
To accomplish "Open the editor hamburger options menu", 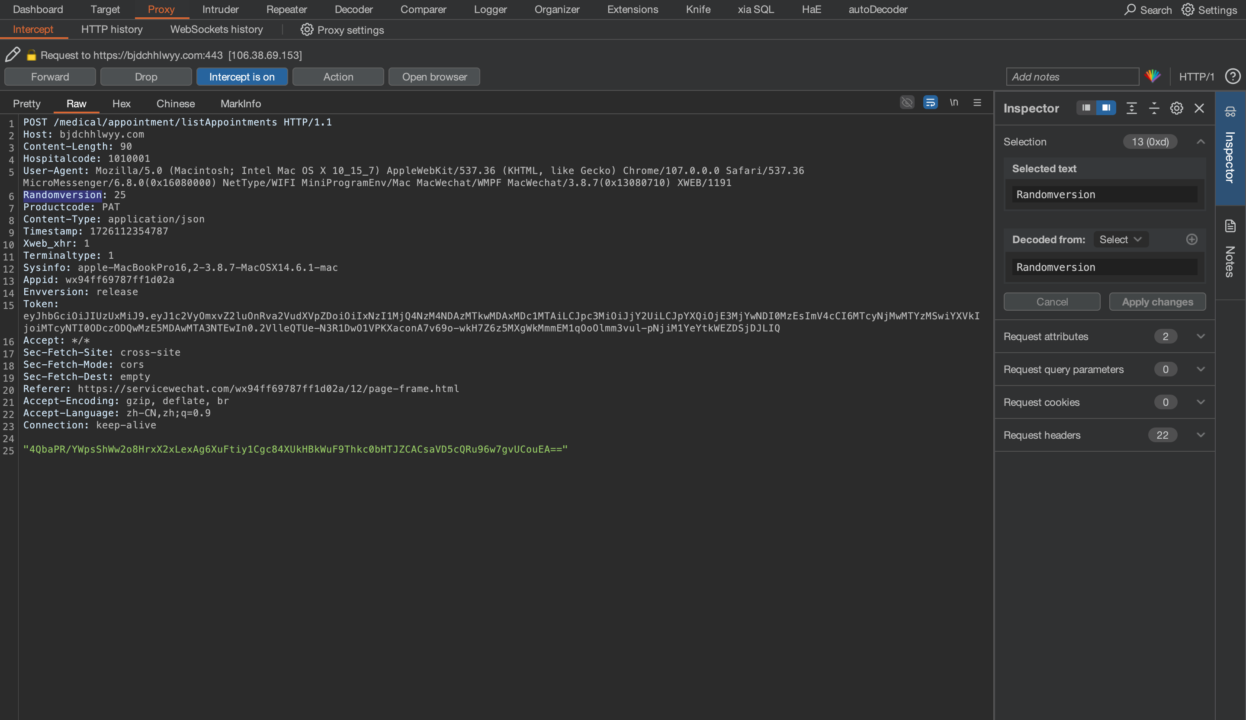I will point(977,103).
